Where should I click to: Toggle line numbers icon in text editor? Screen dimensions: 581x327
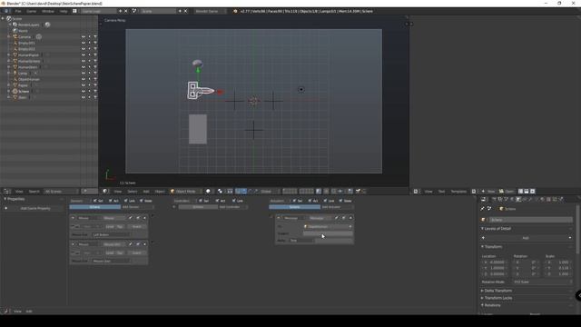pyautogui.click(x=520, y=192)
